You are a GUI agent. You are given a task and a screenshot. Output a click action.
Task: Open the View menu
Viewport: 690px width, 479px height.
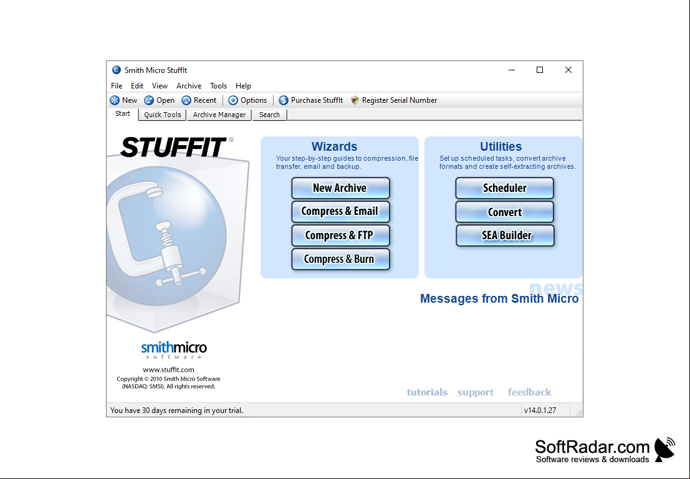pos(160,86)
